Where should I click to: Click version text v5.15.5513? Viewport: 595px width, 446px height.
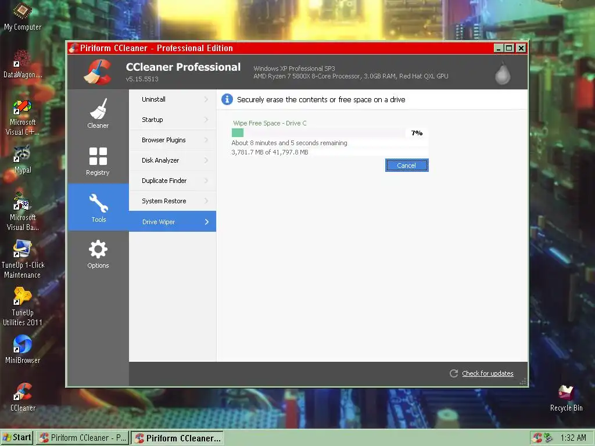pos(142,79)
